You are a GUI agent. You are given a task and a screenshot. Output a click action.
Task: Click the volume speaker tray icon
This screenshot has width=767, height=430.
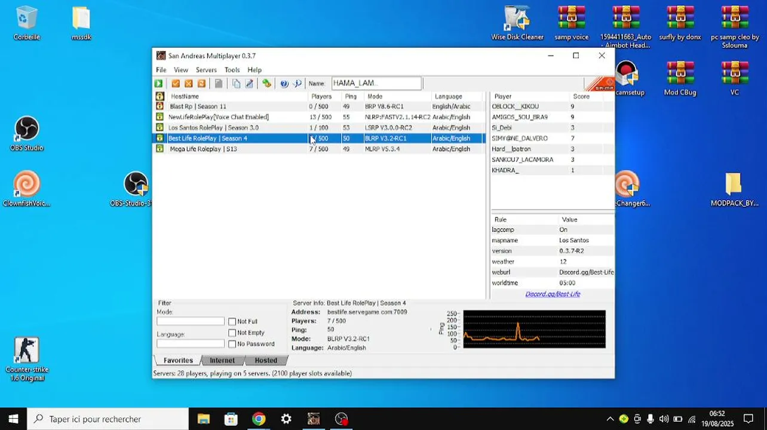664,419
